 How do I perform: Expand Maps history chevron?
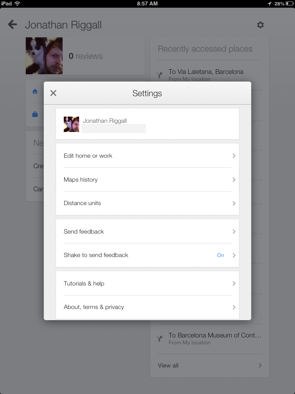click(x=234, y=180)
